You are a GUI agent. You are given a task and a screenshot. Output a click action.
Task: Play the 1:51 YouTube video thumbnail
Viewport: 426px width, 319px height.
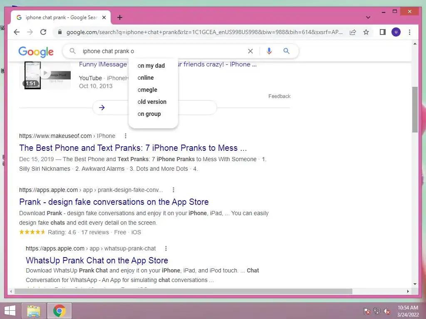click(x=45, y=75)
